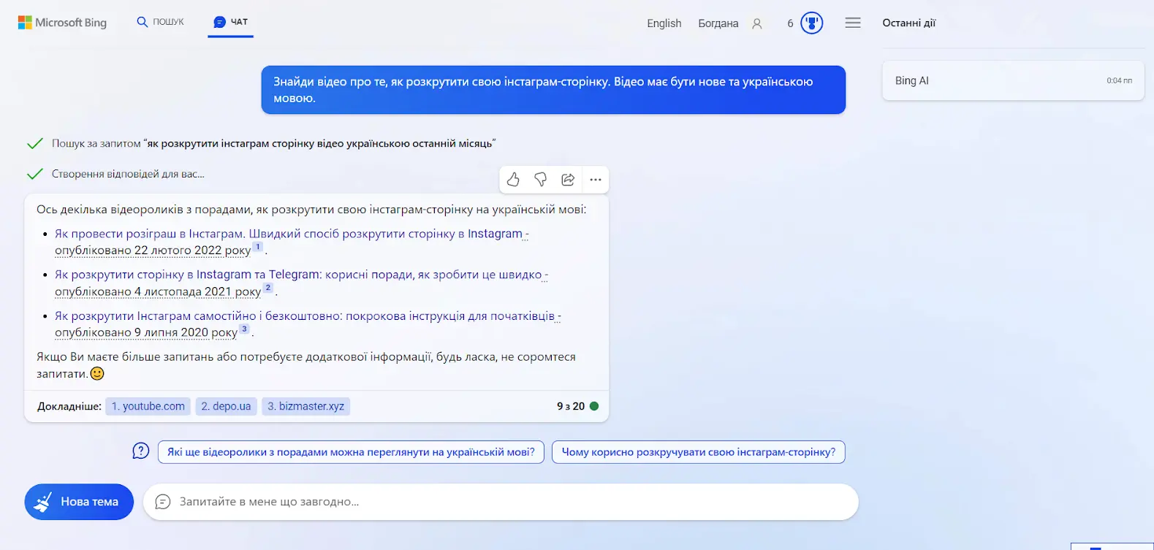1154x550 pixels.
Task: Open link about розіграш в Інстаграм video
Action: 292,242
